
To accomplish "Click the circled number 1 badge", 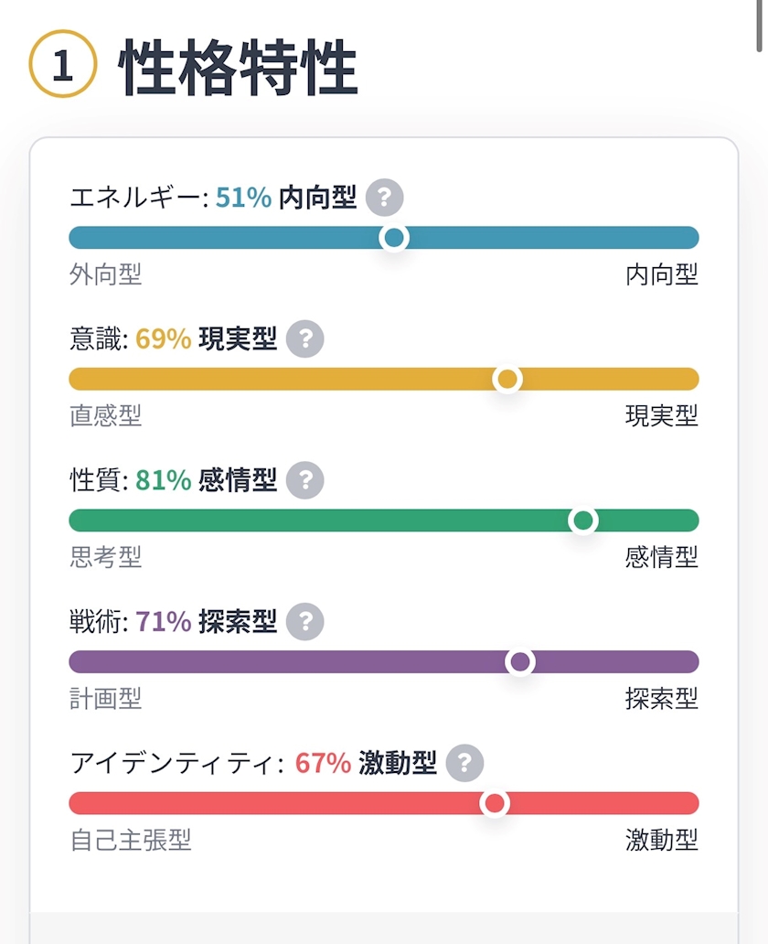I will pyautogui.click(x=63, y=65).
